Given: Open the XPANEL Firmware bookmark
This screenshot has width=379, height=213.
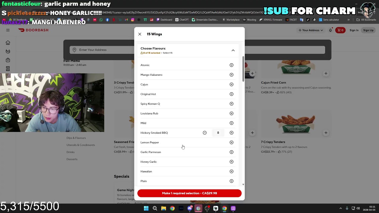Looking at the screenshot, I should point(271,20).
